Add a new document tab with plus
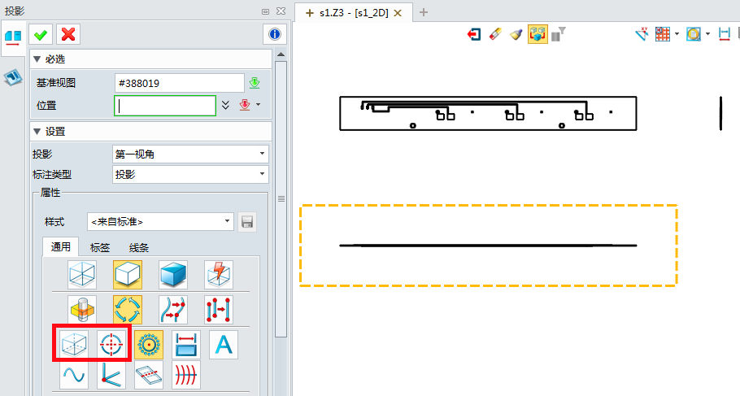 [x=424, y=12]
